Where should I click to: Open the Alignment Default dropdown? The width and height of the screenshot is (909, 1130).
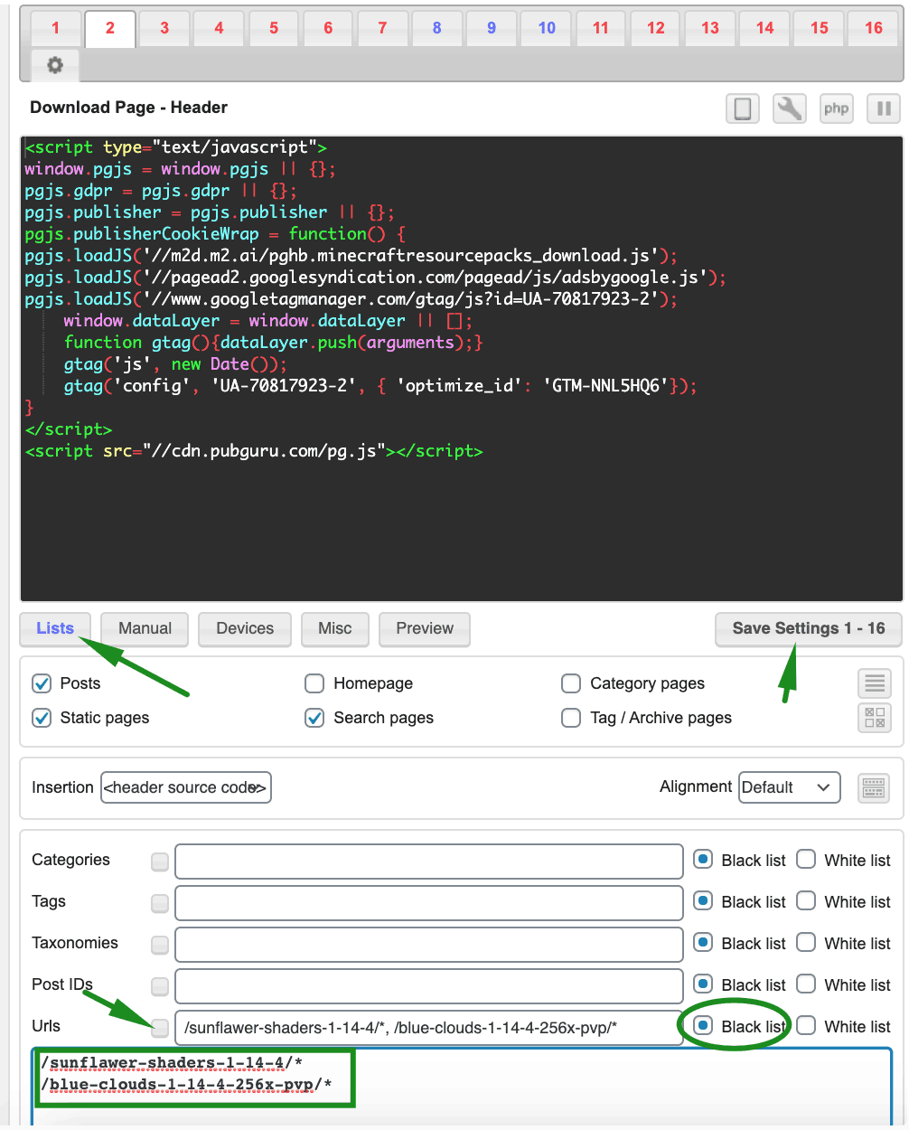(x=790, y=787)
